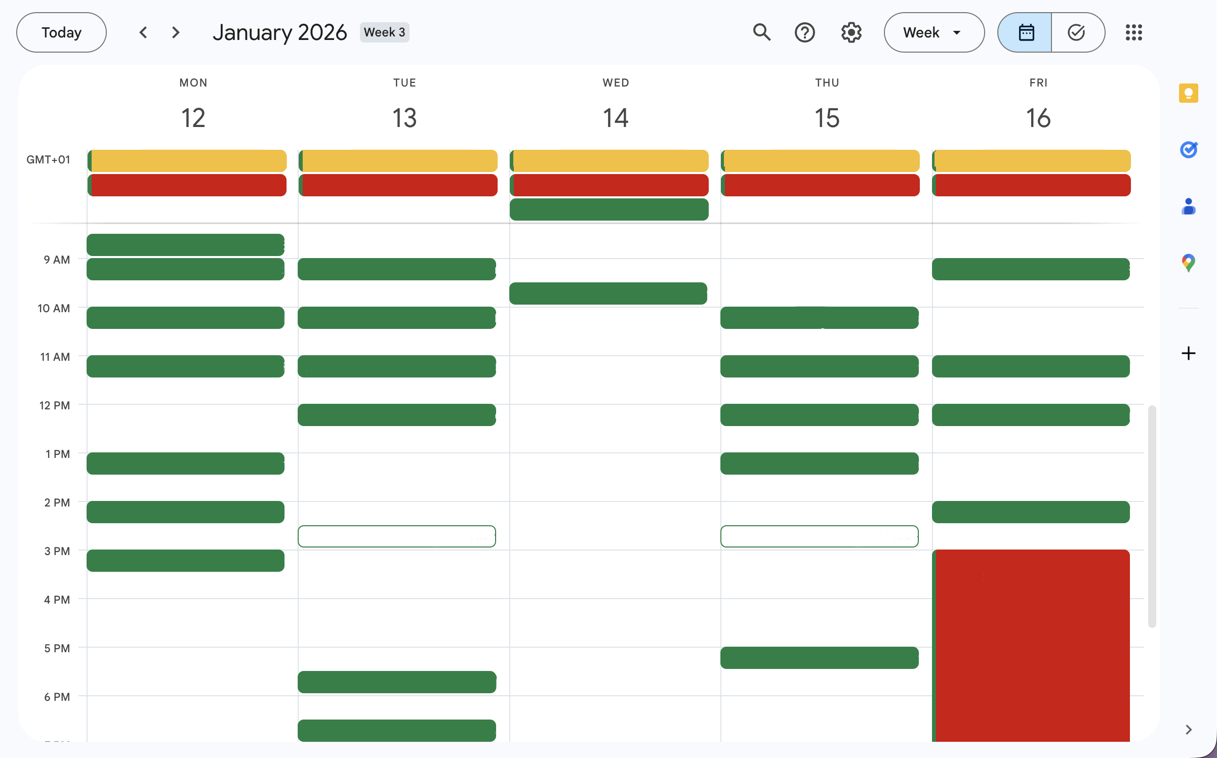Collapse the side panel chevron
This screenshot has height=758, width=1217.
point(1188,729)
